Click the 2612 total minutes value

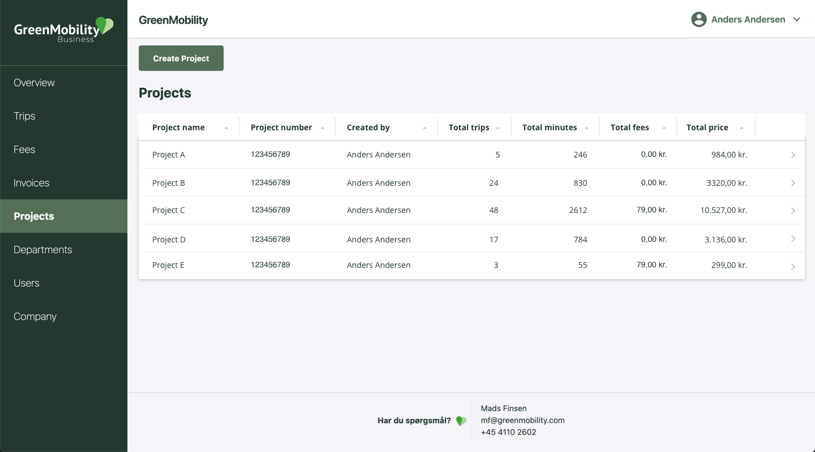578,210
